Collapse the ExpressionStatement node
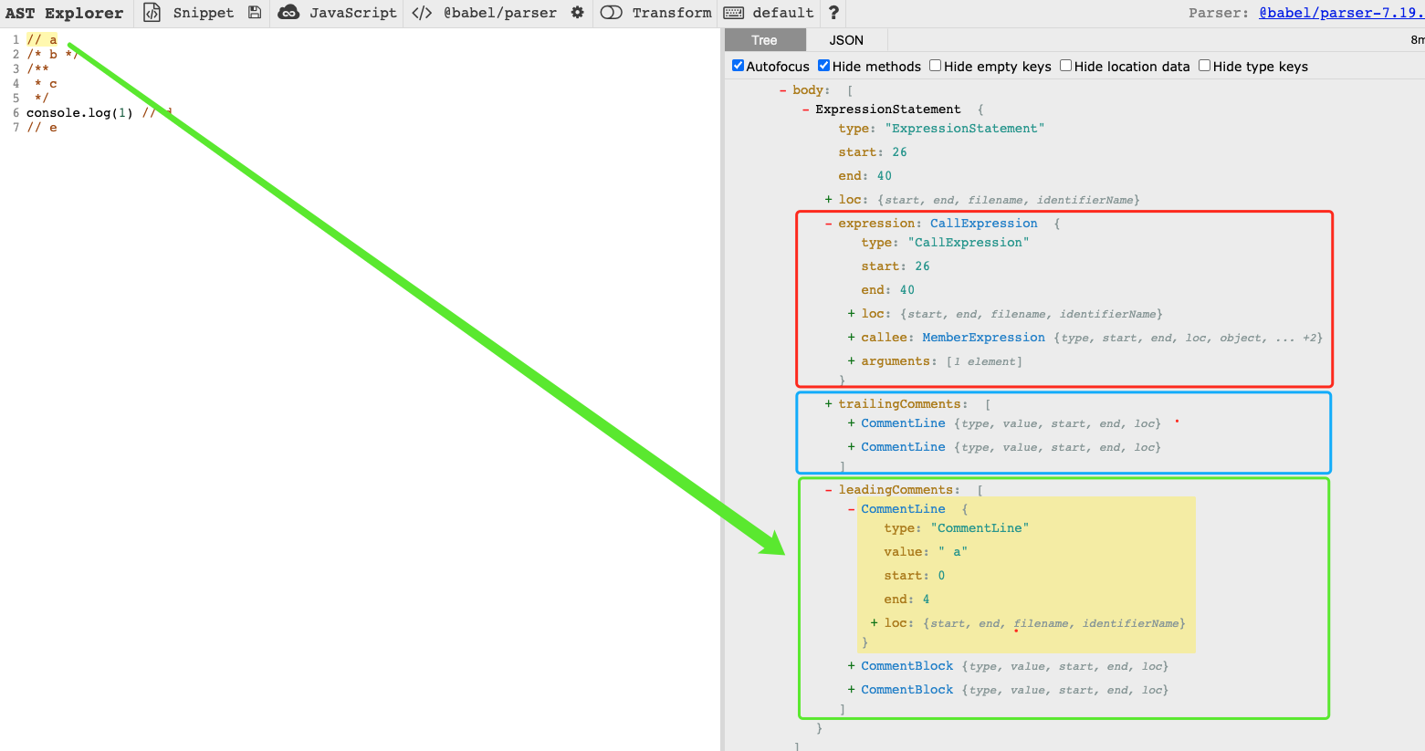Image resolution: width=1425 pixels, height=751 pixels. pos(806,110)
